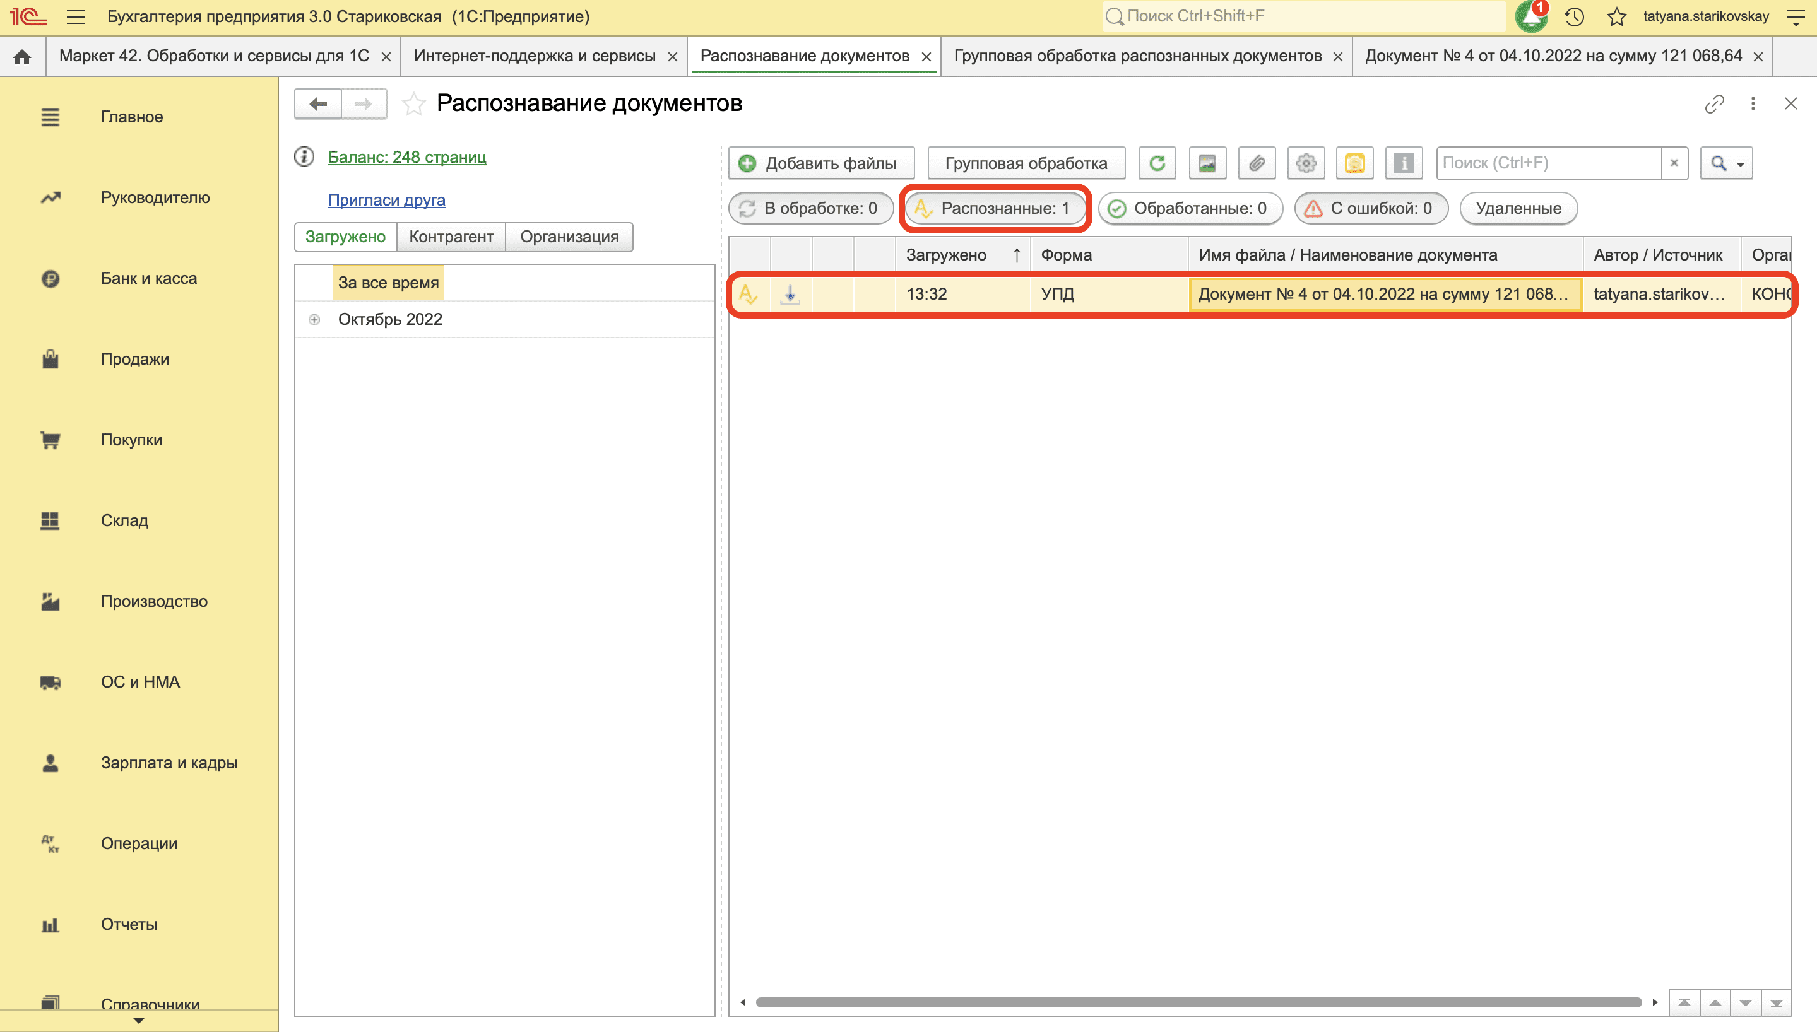Open the Баланс: 248 страниц link
Screen dimensions: 1817x1032
(407, 156)
